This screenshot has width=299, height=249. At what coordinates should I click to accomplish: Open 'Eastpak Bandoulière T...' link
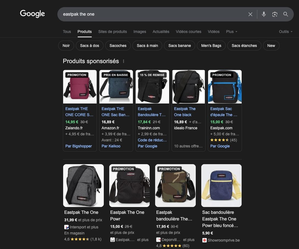[152, 112]
